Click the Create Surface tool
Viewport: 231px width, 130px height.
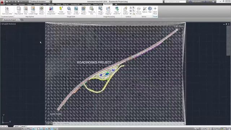click(x=125, y=10)
